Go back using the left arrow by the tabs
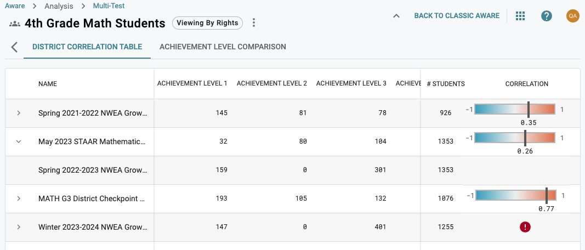 [14, 47]
